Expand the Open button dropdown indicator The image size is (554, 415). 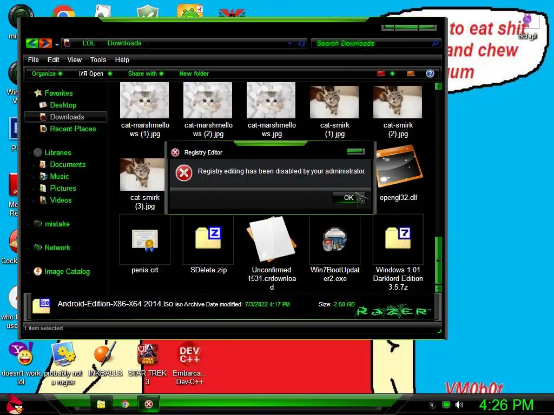(x=110, y=73)
